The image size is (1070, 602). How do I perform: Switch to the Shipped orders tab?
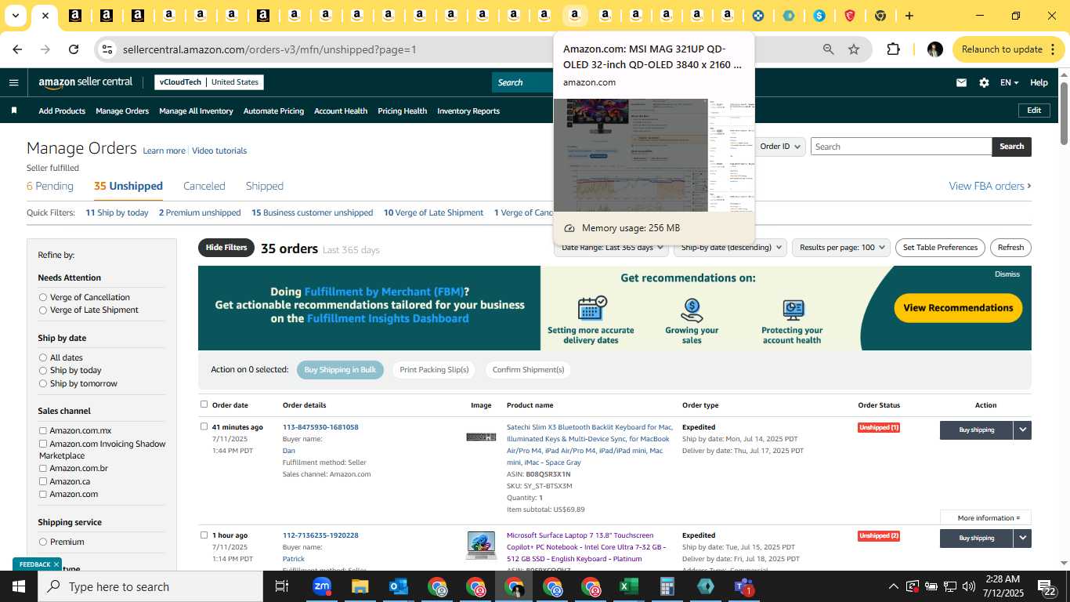click(x=265, y=186)
